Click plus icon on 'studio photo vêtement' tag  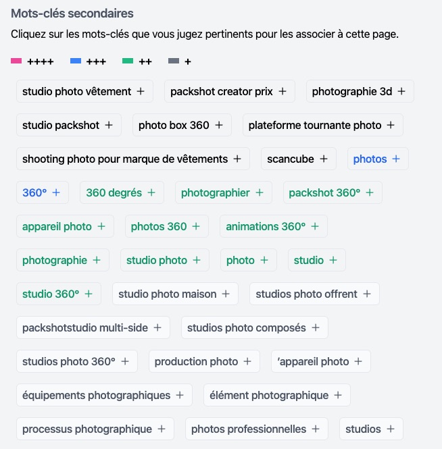click(x=141, y=91)
